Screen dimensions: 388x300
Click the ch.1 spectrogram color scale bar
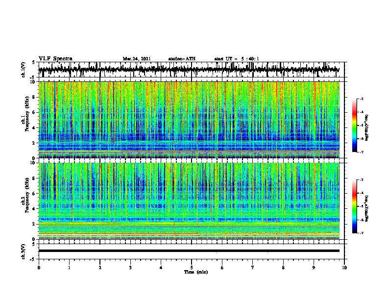pos(354,125)
